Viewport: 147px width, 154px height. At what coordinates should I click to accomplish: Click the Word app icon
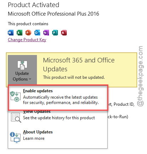click(11, 33)
